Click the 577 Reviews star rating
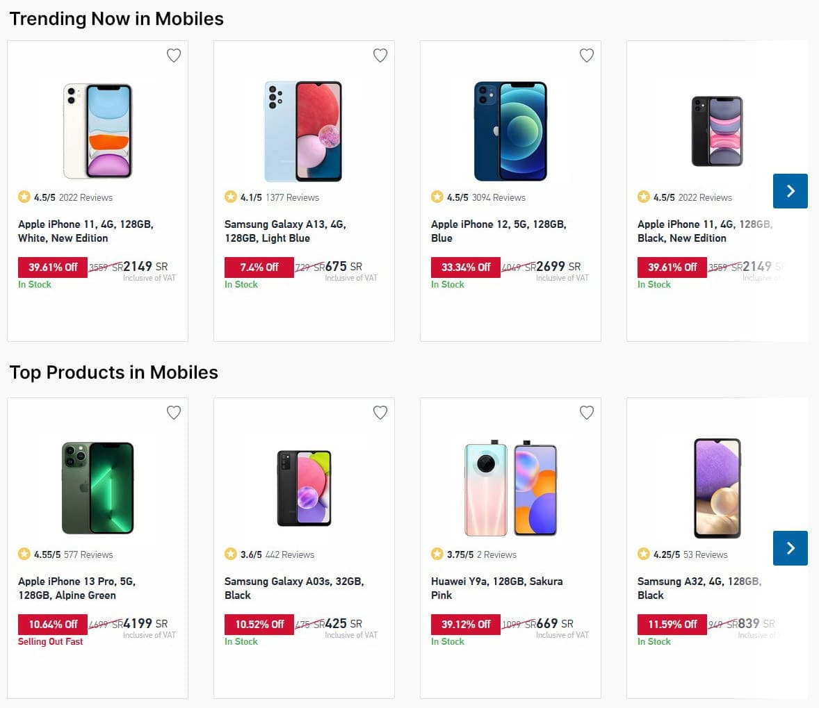Image resolution: width=819 pixels, height=708 pixels. (73, 554)
